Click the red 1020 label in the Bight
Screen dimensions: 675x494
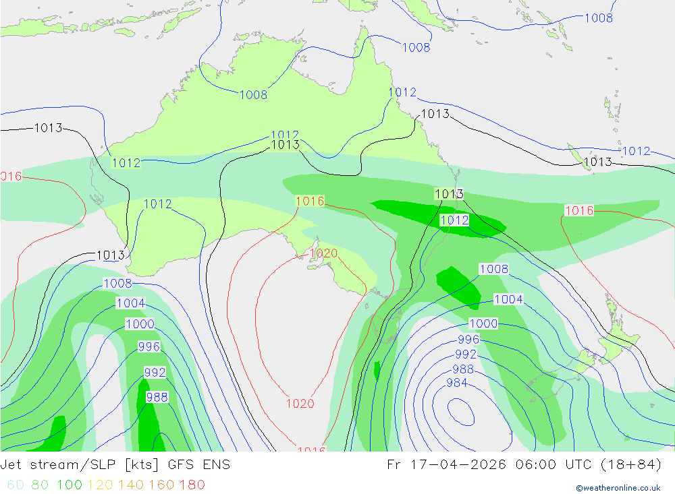point(324,253)
